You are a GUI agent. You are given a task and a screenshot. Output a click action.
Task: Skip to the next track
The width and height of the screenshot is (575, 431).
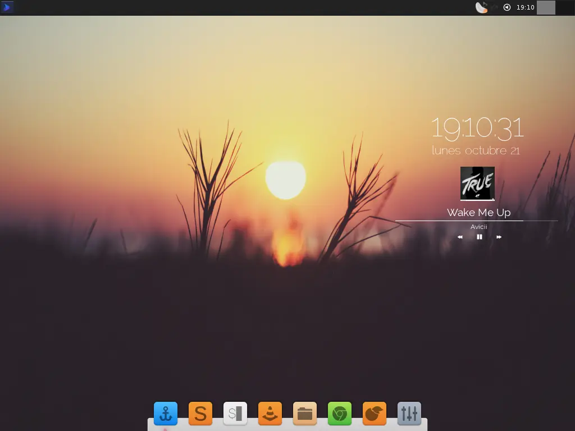click(499, 237)
